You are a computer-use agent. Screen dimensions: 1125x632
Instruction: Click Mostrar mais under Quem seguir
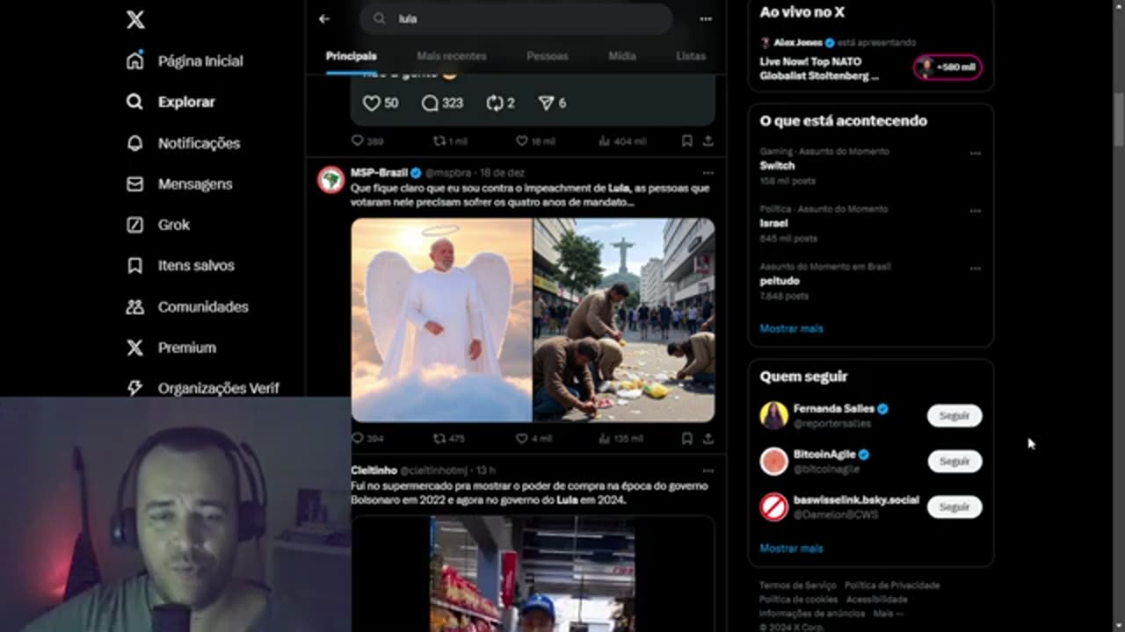[x=791, y=548]
